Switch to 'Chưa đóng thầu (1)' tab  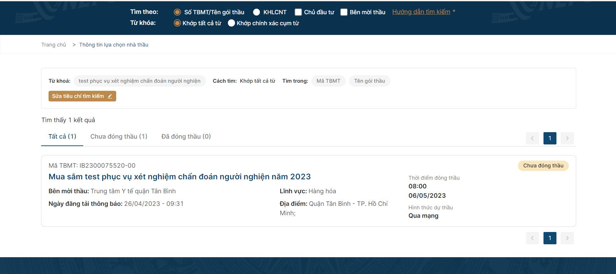(119, 137)
